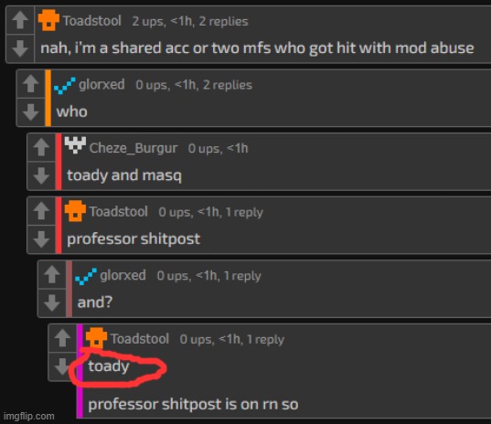Screen dimensions: 491x424
Task: Upvote Cheze_Burgur's "toady and masq" comment
Action: [41, 147]
